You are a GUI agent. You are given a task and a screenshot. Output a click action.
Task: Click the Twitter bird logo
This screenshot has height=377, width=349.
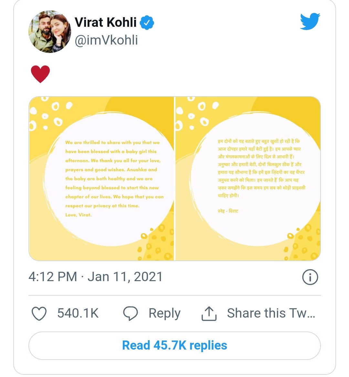(310, 21)
